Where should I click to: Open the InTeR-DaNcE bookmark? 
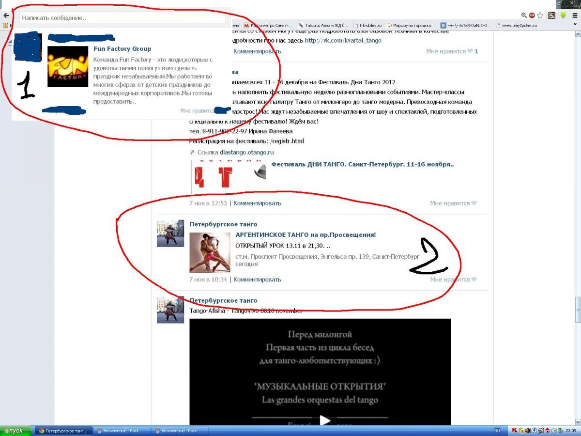pyautogui.click(x=466, y=25)
